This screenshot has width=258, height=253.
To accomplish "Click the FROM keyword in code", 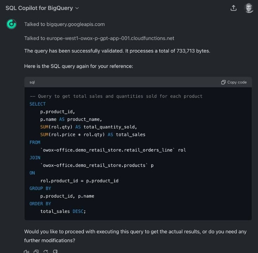I will point(35,142).
